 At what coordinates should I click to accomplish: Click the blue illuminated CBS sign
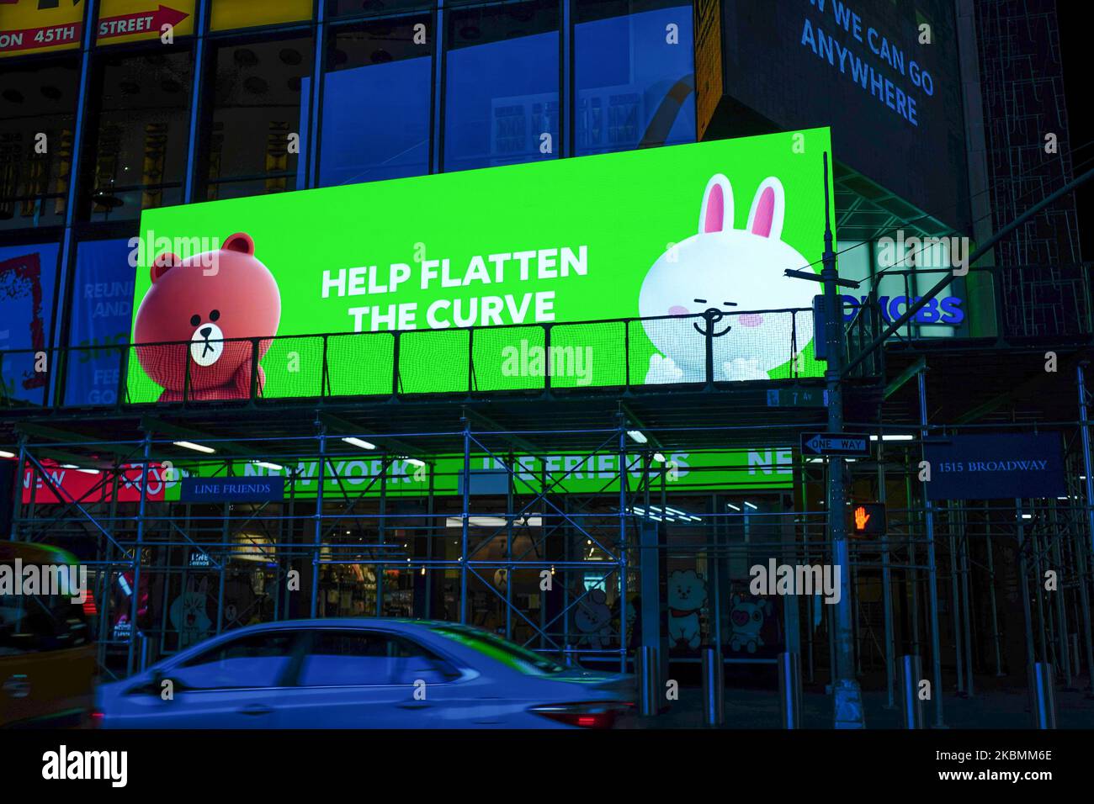tap(903, 309)
